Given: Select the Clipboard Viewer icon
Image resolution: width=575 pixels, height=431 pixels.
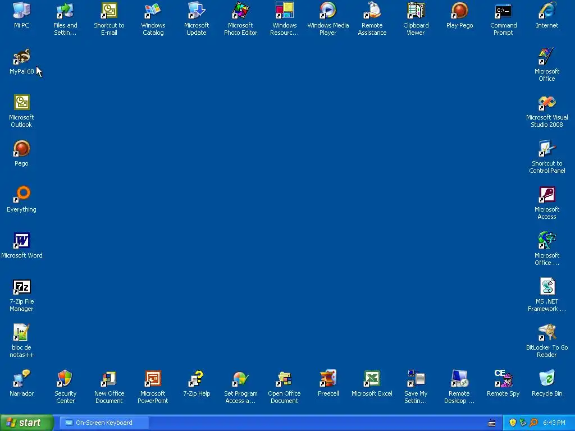Looking at the screenshot, I should pos(416,11).
